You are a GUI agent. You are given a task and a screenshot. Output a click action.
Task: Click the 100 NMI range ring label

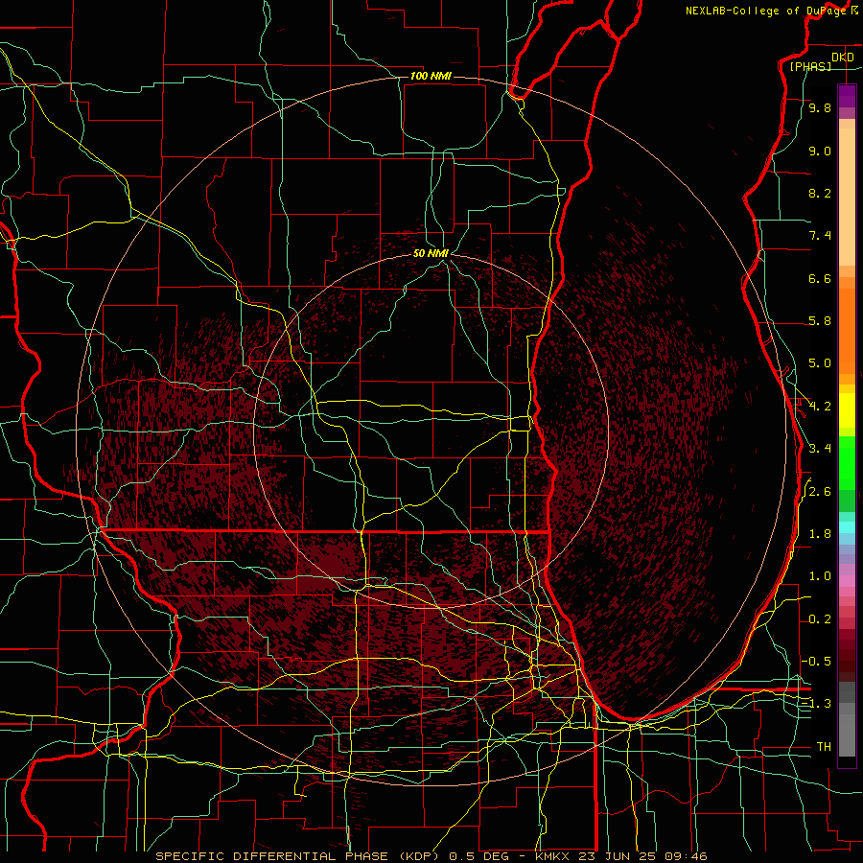point(431,76)
